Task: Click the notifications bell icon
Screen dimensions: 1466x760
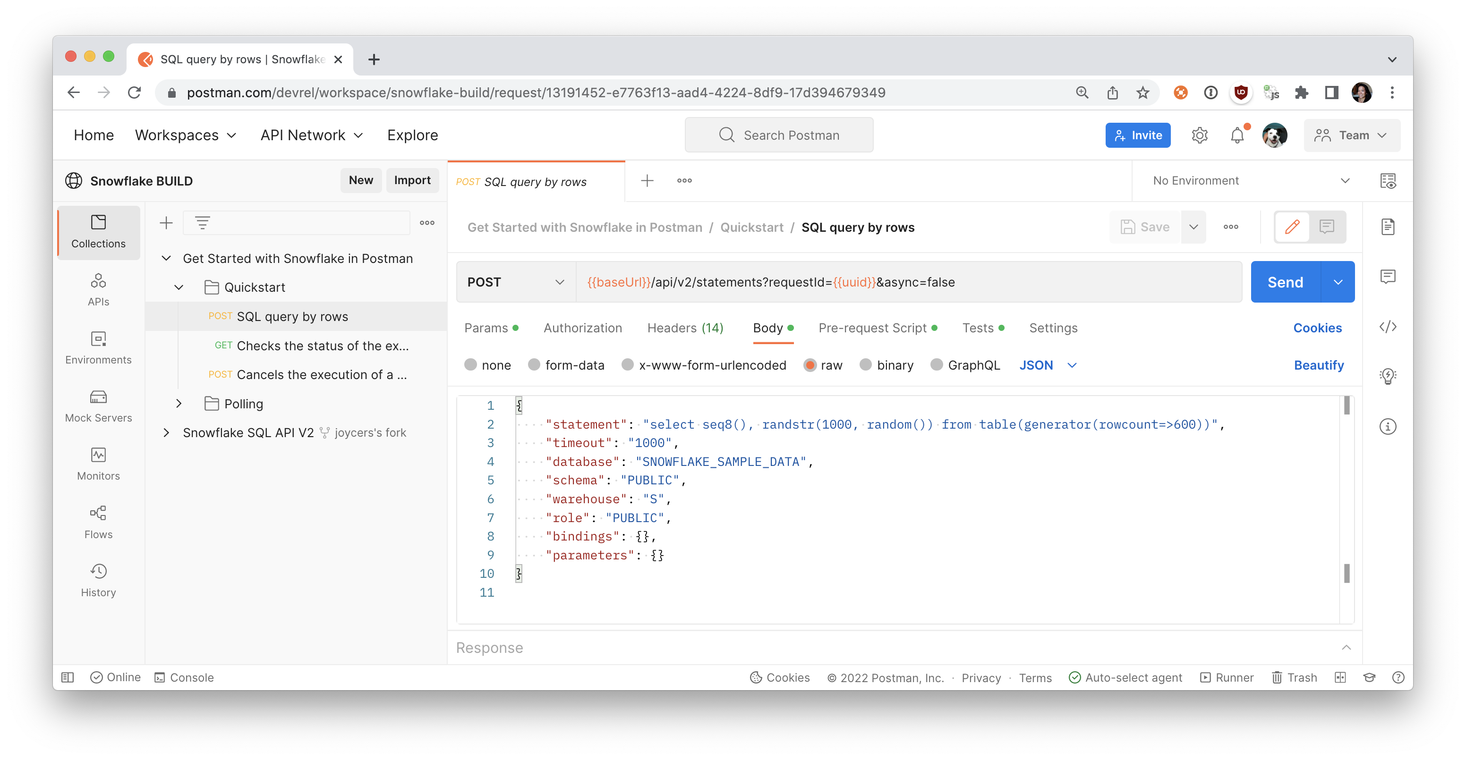Action: [x=1237, y=135]
